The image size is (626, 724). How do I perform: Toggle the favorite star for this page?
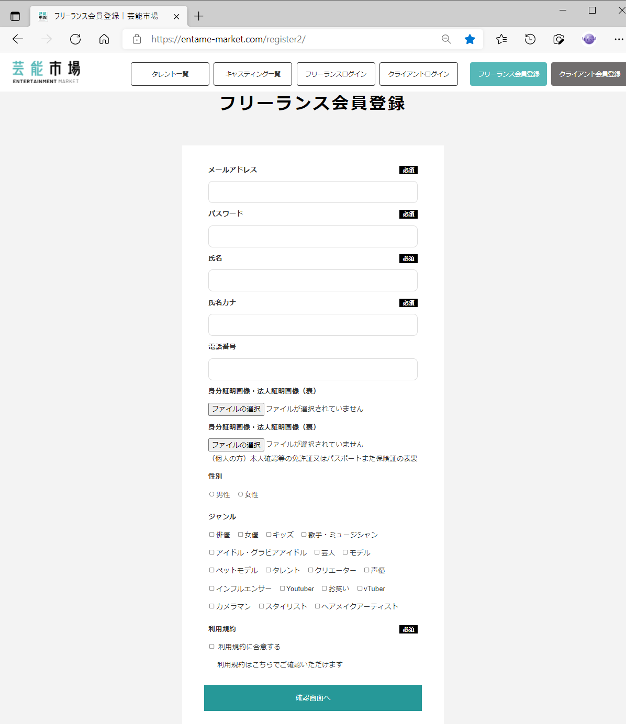coord(470,39)
